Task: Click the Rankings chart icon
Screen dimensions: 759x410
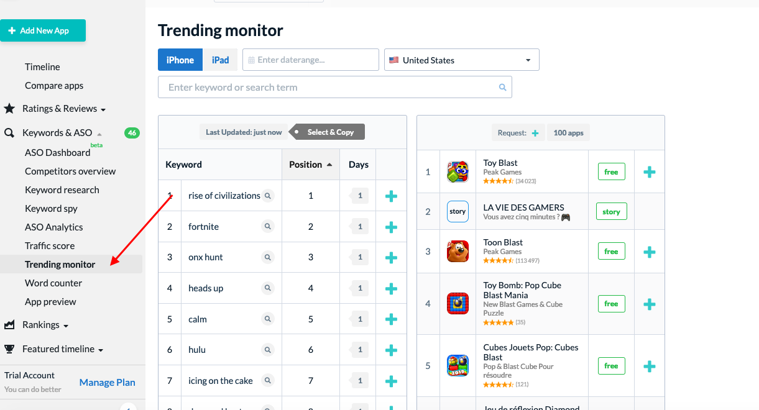Action: pyautogui.click(x=9, y=325)
